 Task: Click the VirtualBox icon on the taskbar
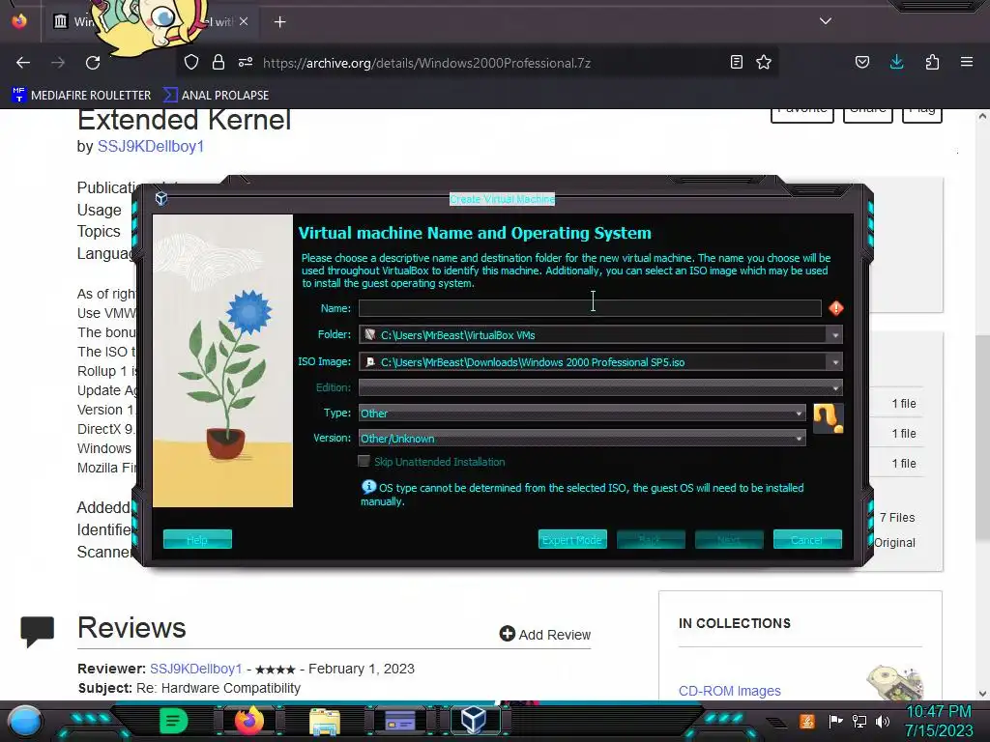[474, 720]
